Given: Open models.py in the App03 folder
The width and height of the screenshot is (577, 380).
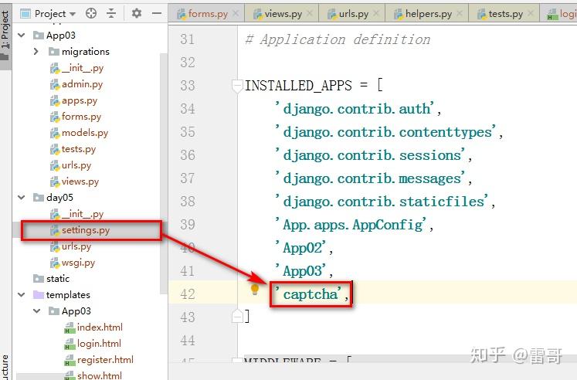Looking at the screenshot, I should click(x=85, y=133).
